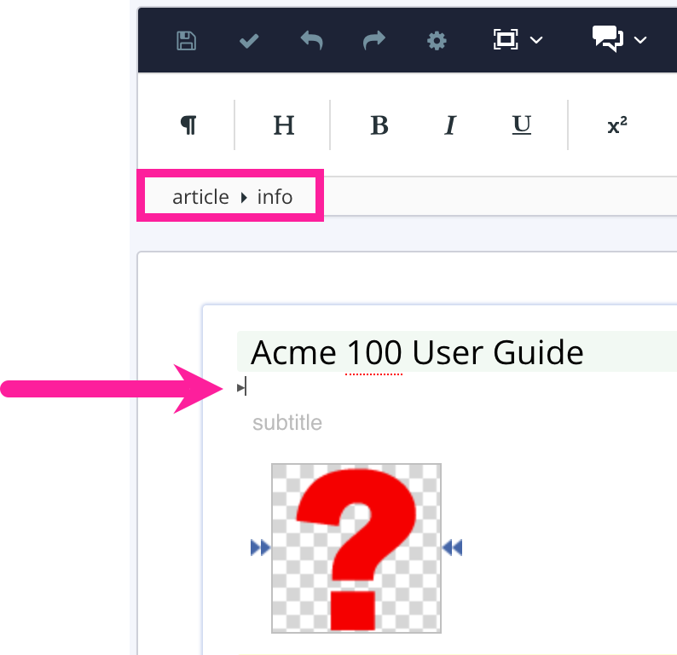
Task: Apply superscript with x² button
Action: [617, 125]
